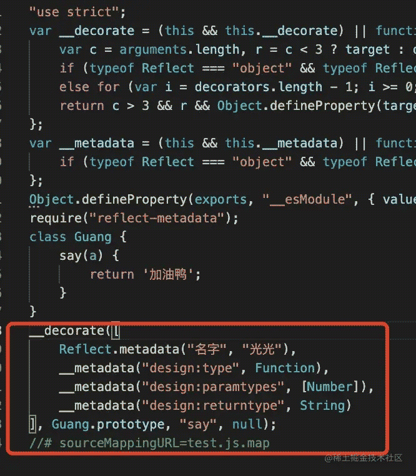Click the null argument of __decorate
Screen dimensions: 416x476
tap(247, 424)
